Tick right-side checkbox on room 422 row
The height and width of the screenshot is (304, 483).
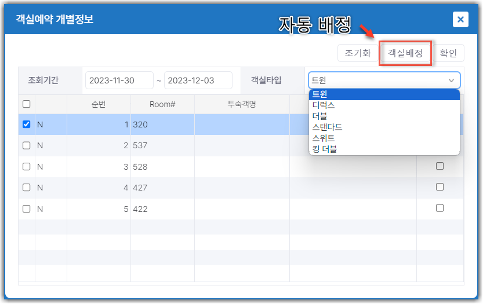pyautogui.click(x=440, y=208)
